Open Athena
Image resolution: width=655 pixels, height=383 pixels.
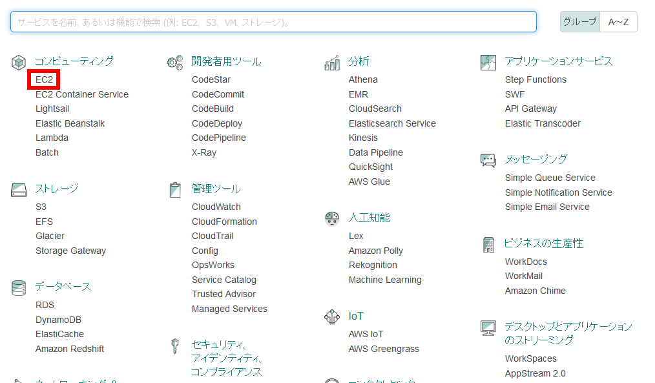point(364,79)
